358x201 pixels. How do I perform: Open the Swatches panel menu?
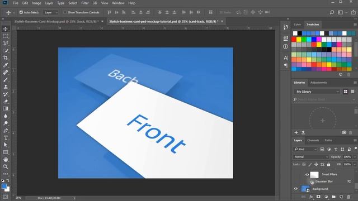355,25
